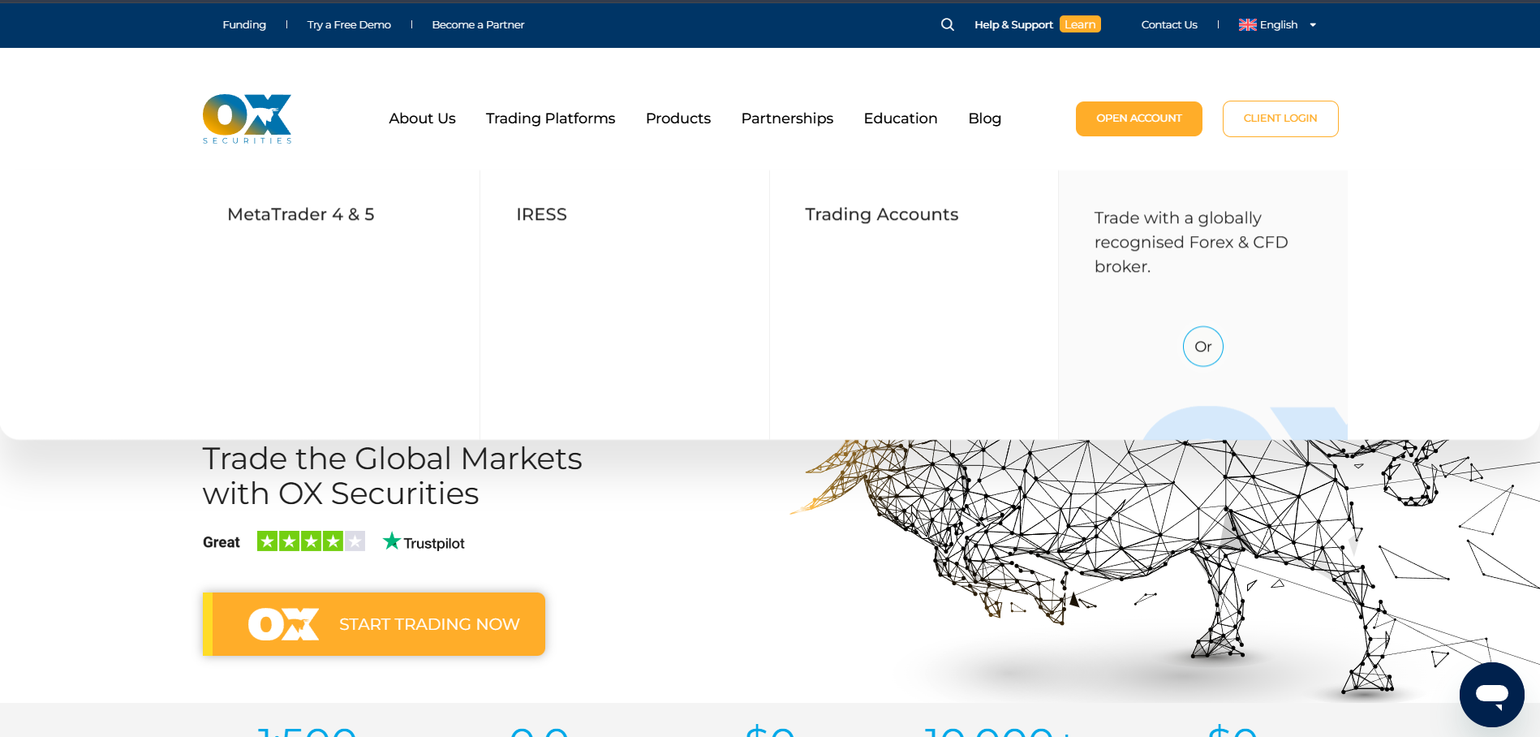Go to the Blog page
Viewport: 1540px width, 737px height.
(x=984, y=119)
